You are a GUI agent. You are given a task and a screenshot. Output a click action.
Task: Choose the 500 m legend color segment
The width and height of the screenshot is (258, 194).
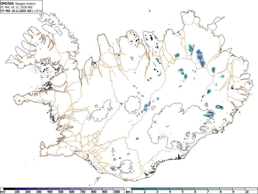pos(64,189)
